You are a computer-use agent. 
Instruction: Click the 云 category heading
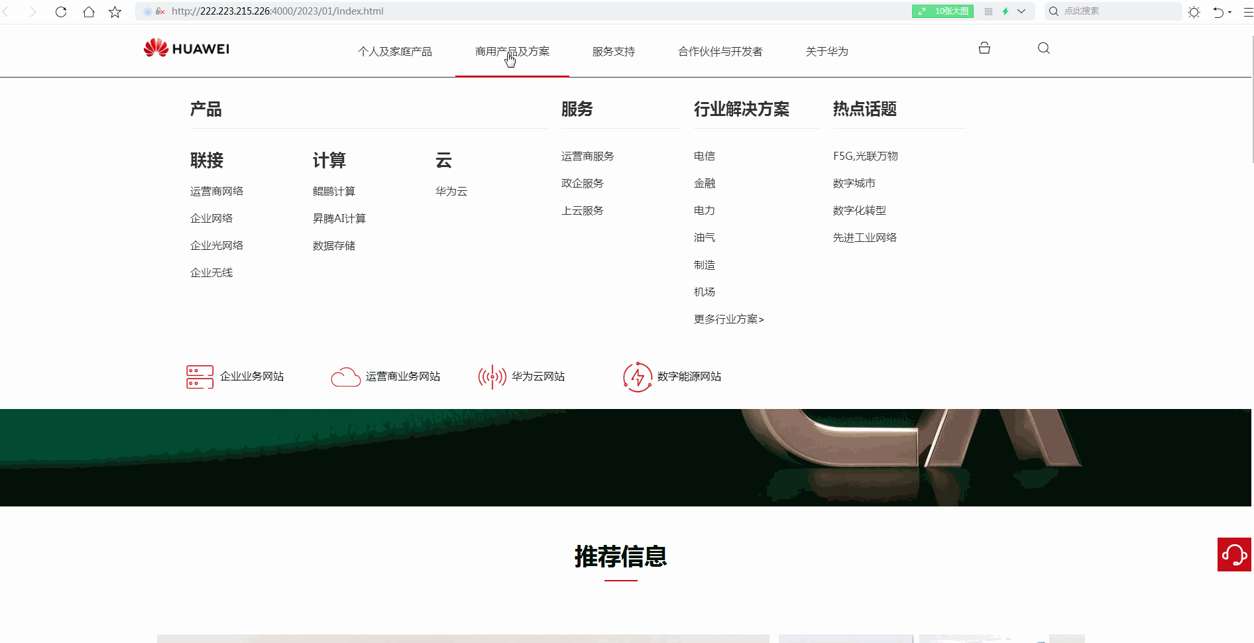click(443, 160)
